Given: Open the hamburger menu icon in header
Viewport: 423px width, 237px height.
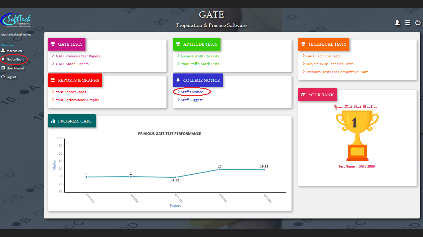Looking at the screenshot, I should coord(408,23).
